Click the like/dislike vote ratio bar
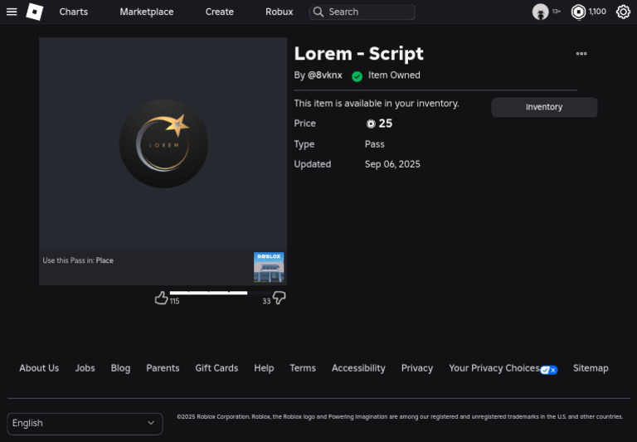Image resolution: width=637 pixels, height=442 pixels. [x=220, y=293]
